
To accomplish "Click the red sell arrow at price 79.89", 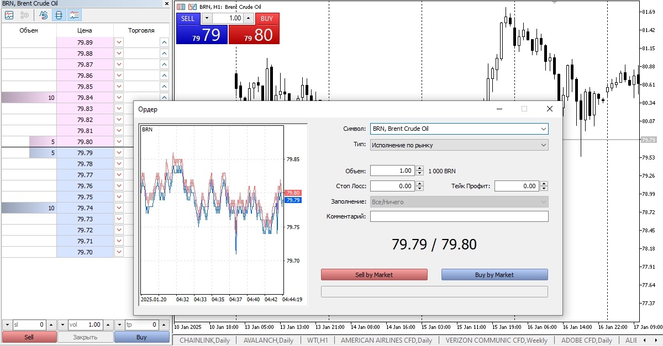I will click(x=119, y=42).
